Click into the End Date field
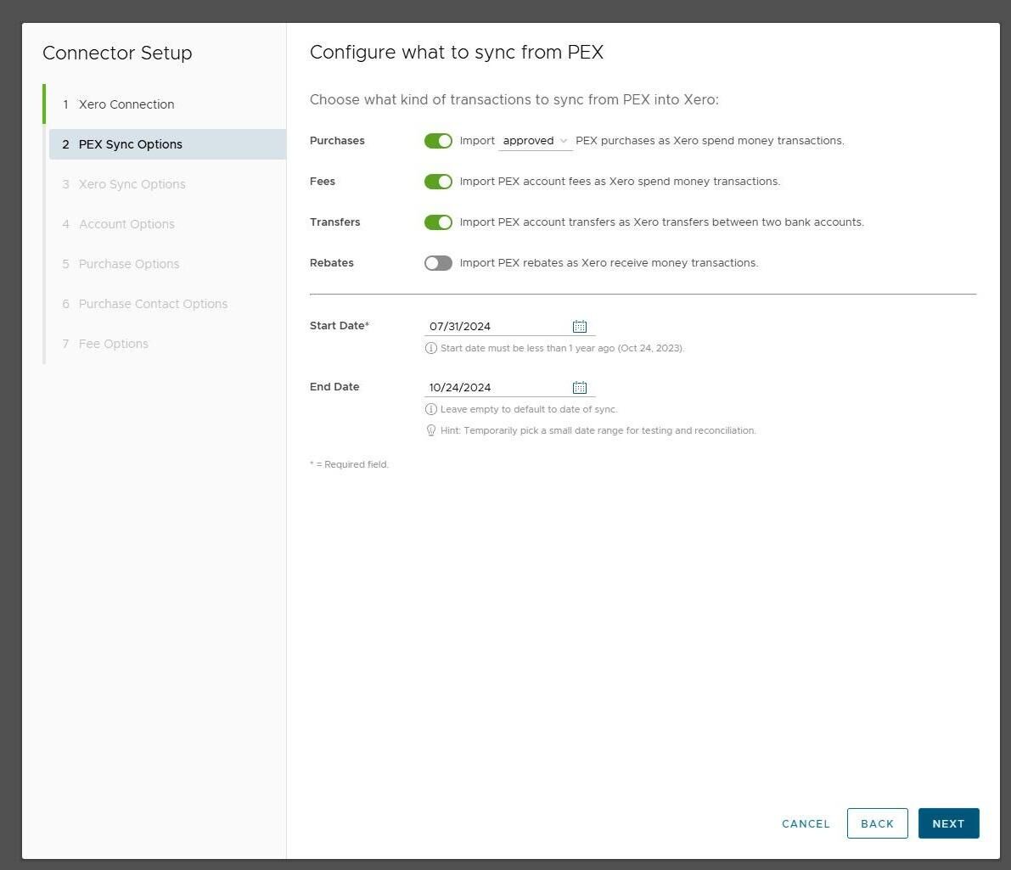The height and width of the screenshot is (870, 1011). pos(497,388)
